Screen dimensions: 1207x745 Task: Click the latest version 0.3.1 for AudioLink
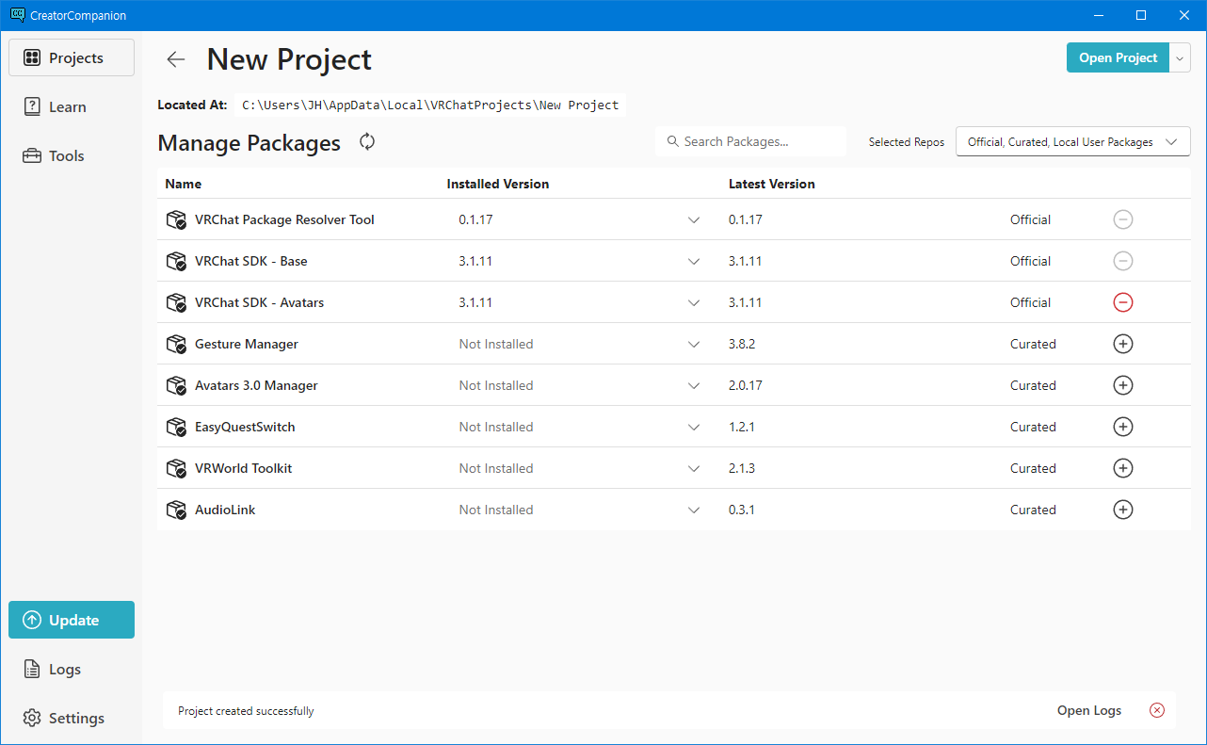pos(742,510)
